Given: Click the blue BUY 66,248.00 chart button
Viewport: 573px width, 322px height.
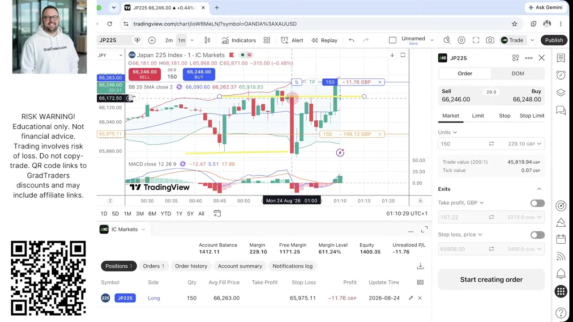Looking at the screenshot, I should pos(199,74).
